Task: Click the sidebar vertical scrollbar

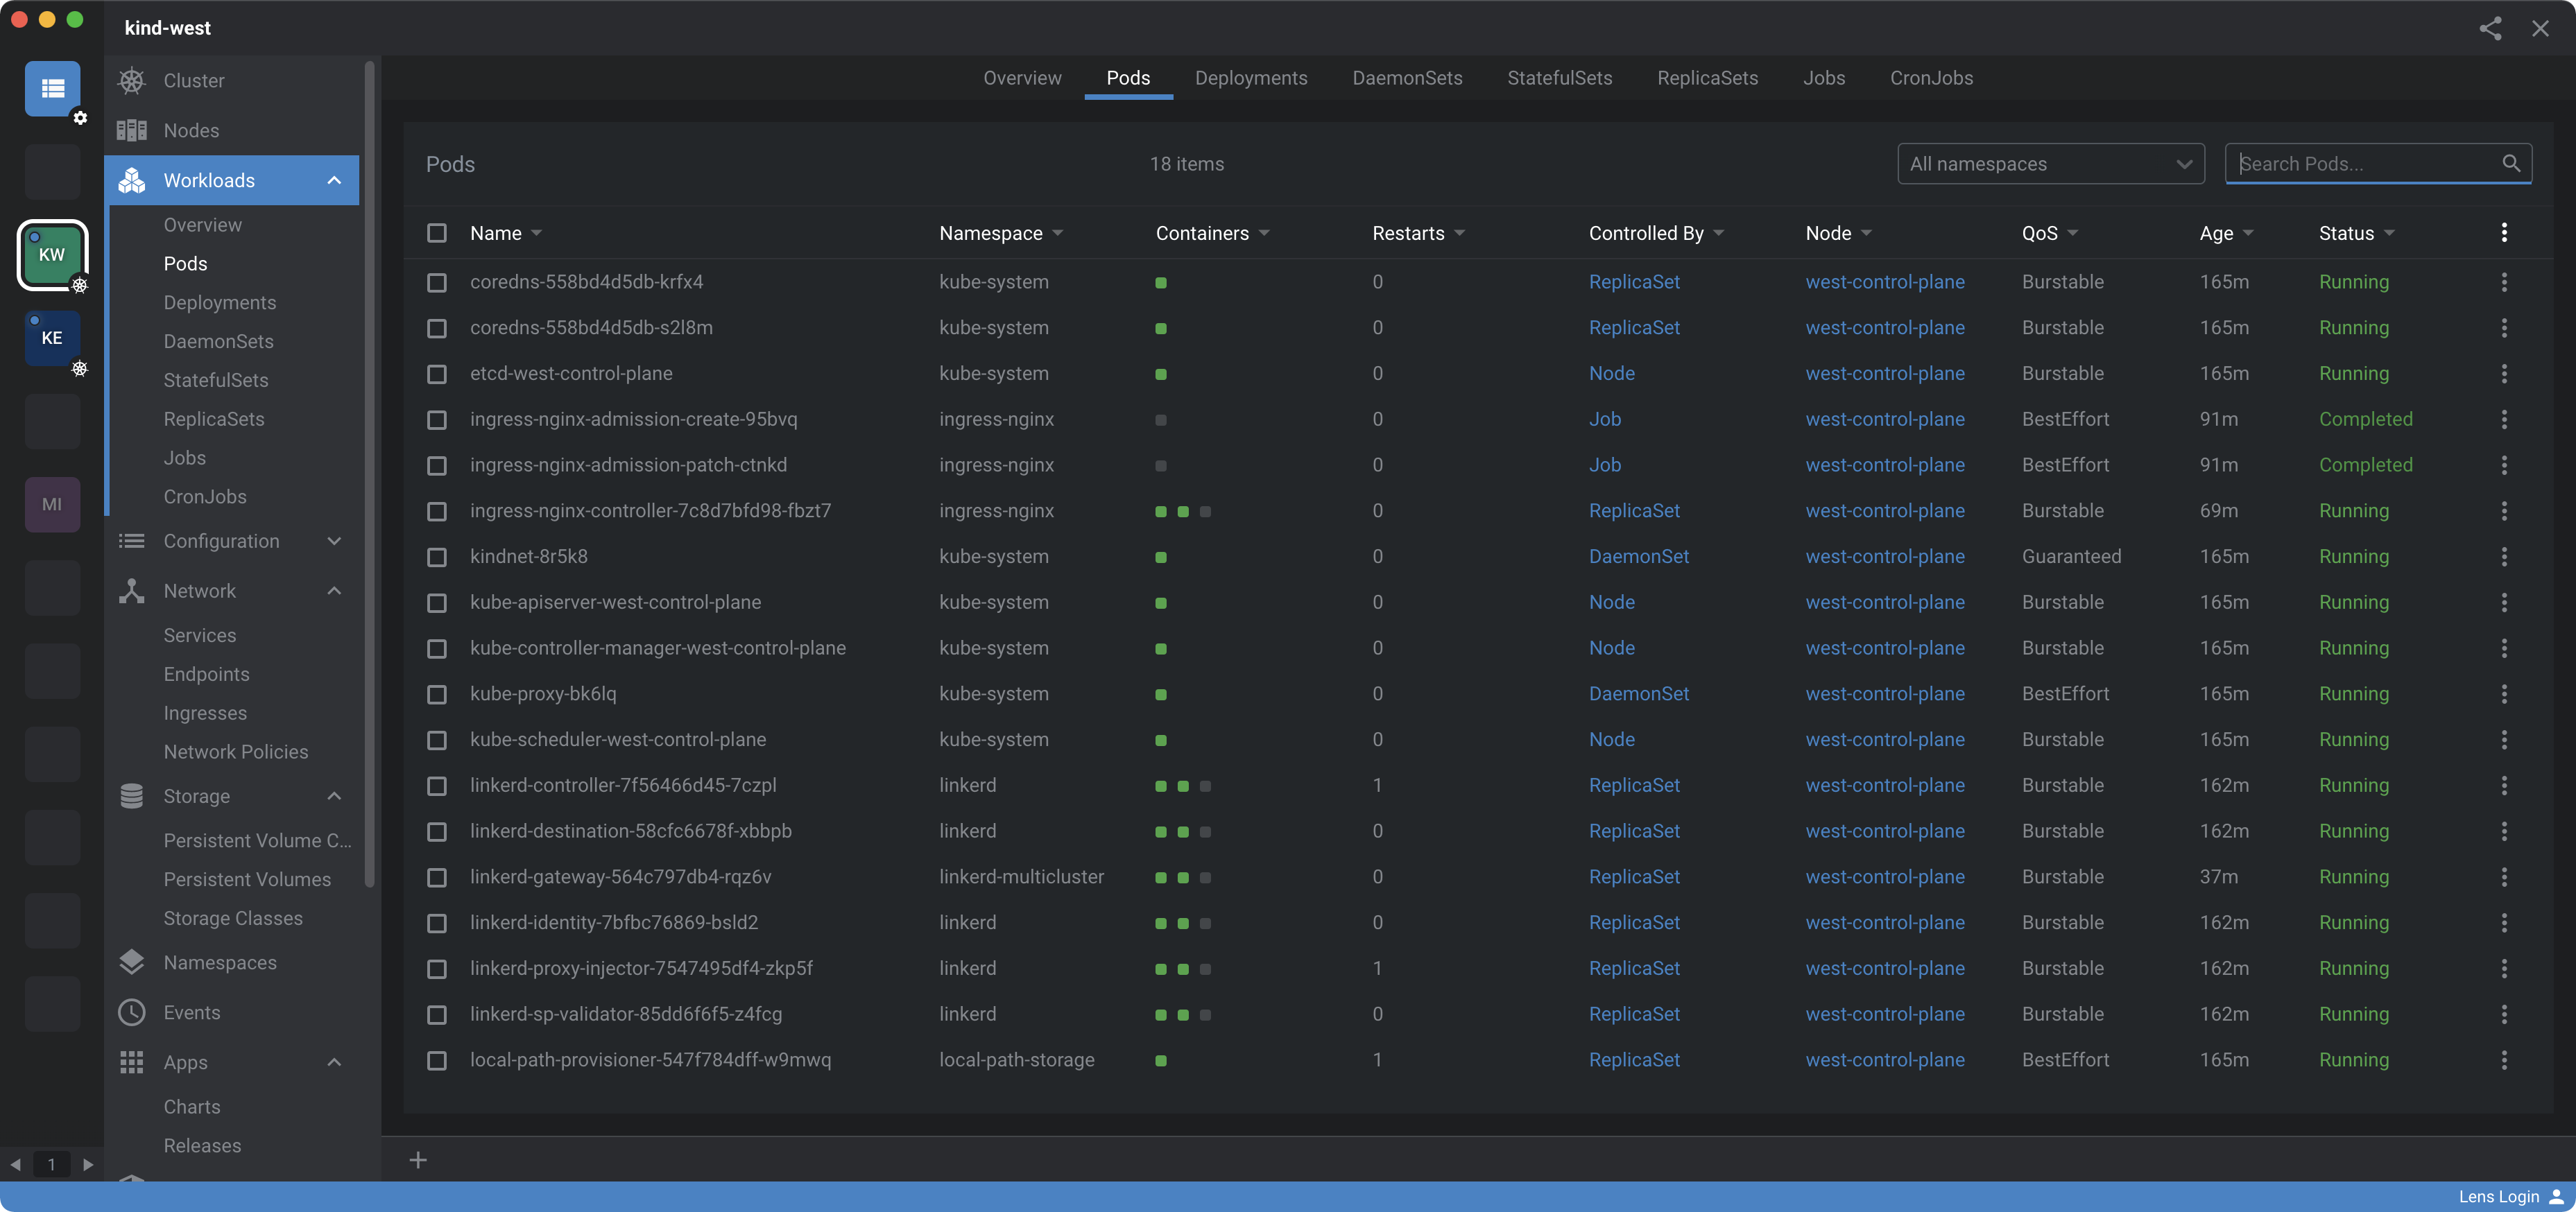Action: pyautogui.click(x=369, y=475)
